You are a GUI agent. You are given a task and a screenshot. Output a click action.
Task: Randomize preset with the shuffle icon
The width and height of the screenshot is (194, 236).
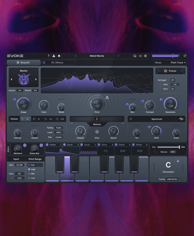pos(140,56)
